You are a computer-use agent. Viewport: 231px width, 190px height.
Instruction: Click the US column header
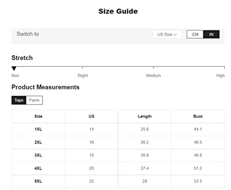[x=91, y=116]
